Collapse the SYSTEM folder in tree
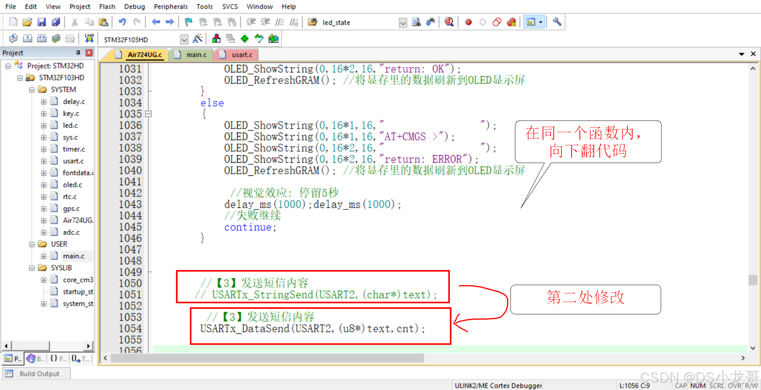 point(32,90)
